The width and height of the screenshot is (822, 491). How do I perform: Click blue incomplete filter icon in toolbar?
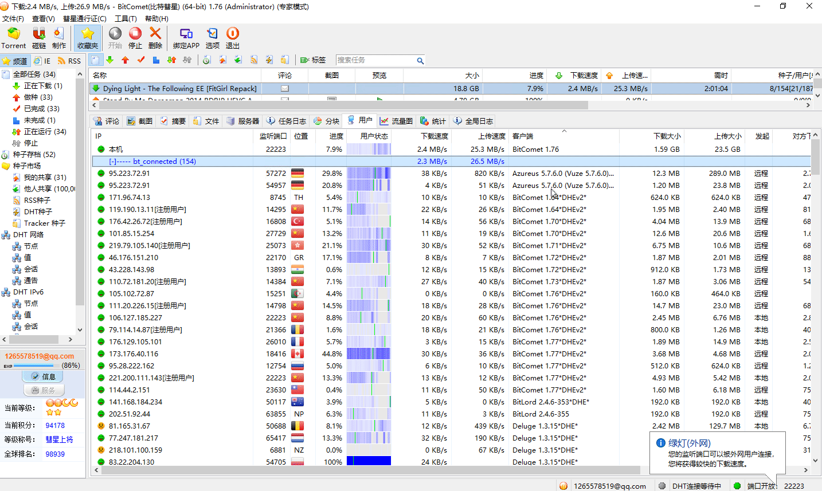(156, 60)
